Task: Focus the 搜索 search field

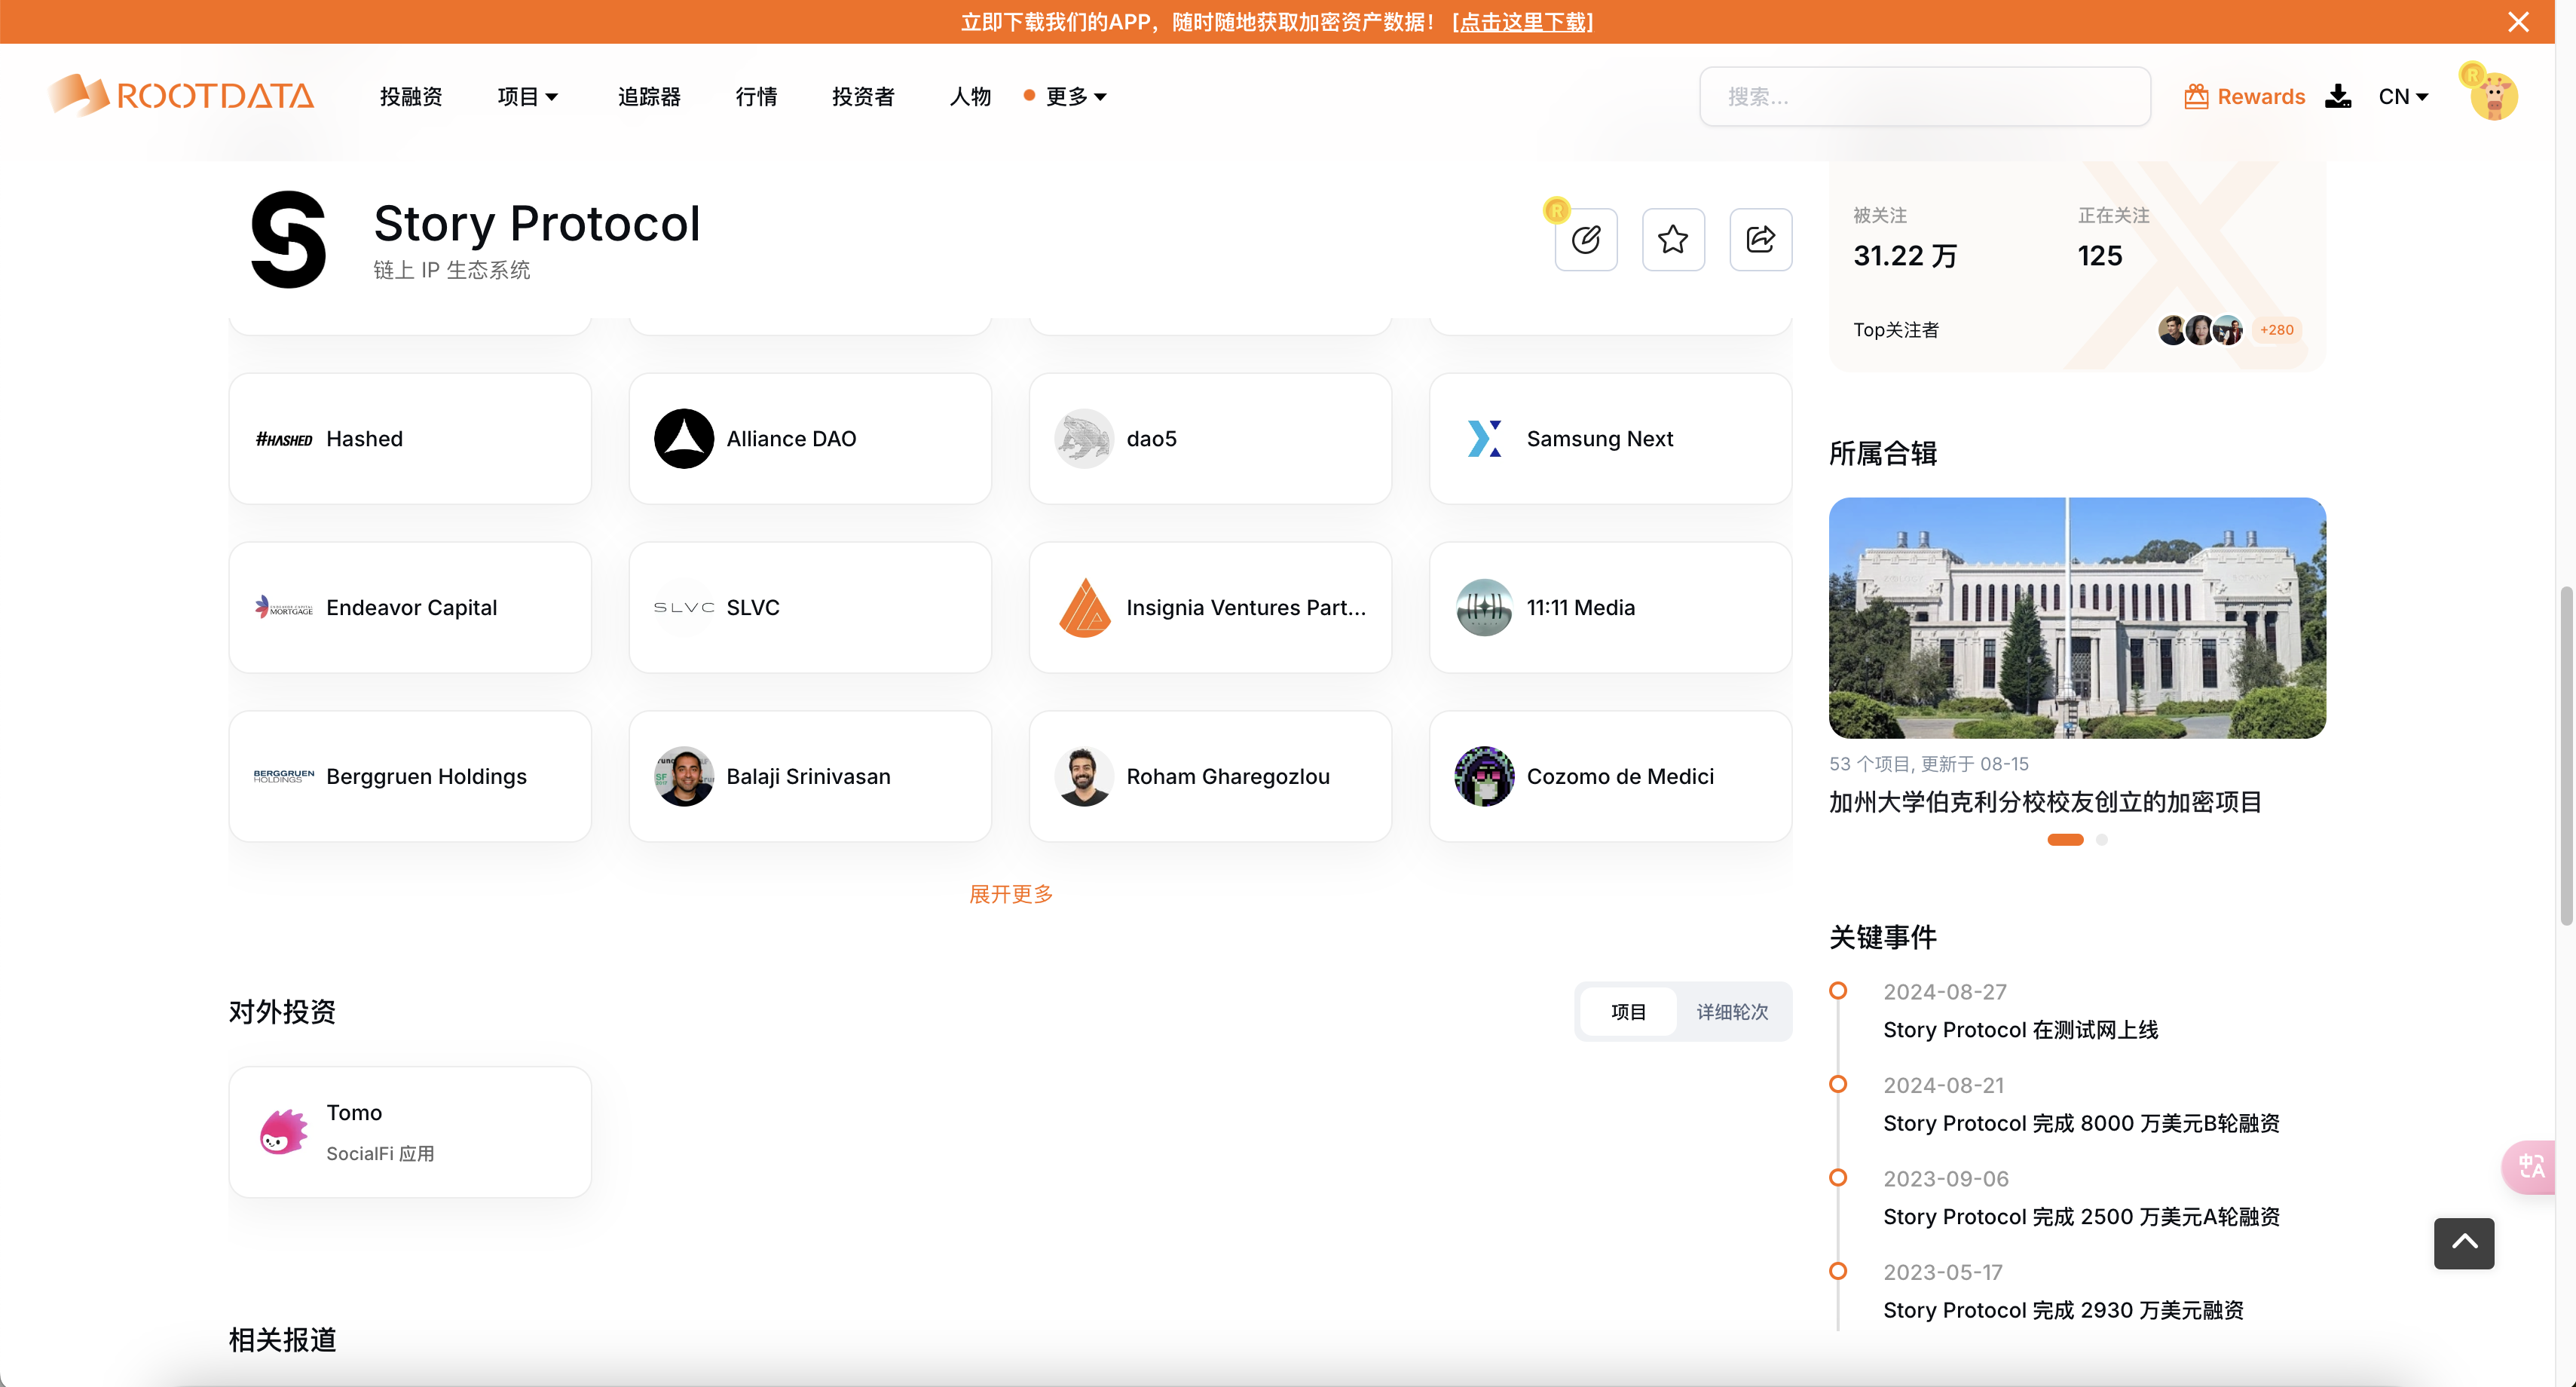Action: pyautogui.click(x=1925, y=96)
